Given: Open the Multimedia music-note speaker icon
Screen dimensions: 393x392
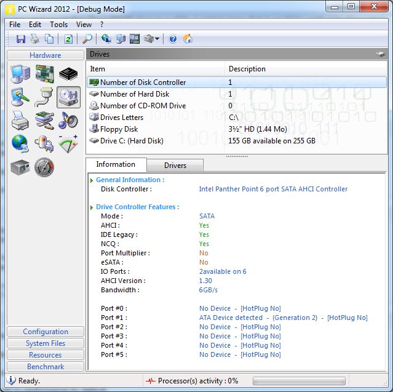Looking at the screenshot, I should click(68, 121).
